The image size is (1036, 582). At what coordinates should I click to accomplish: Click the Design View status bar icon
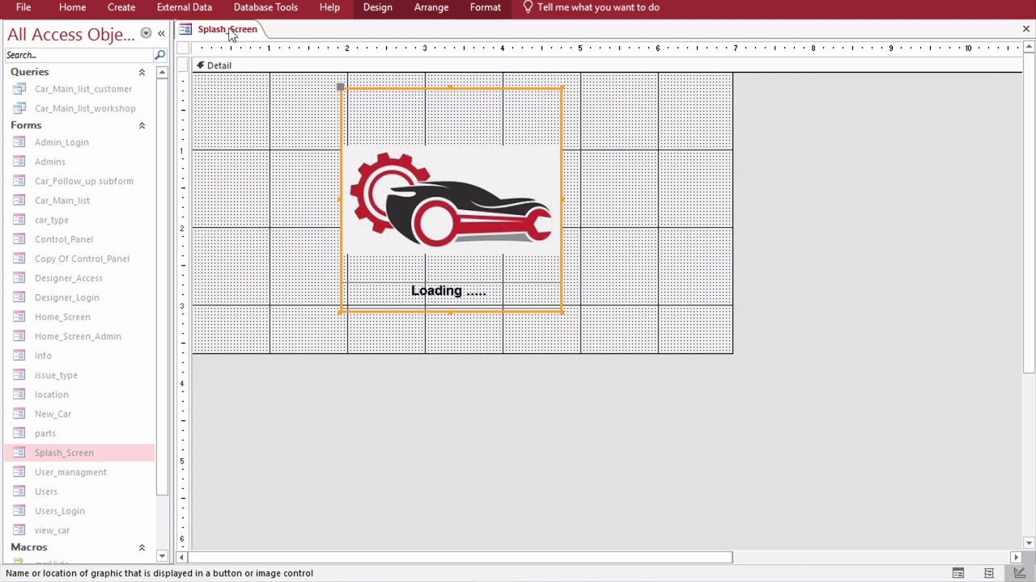[x=1019, y=573]
